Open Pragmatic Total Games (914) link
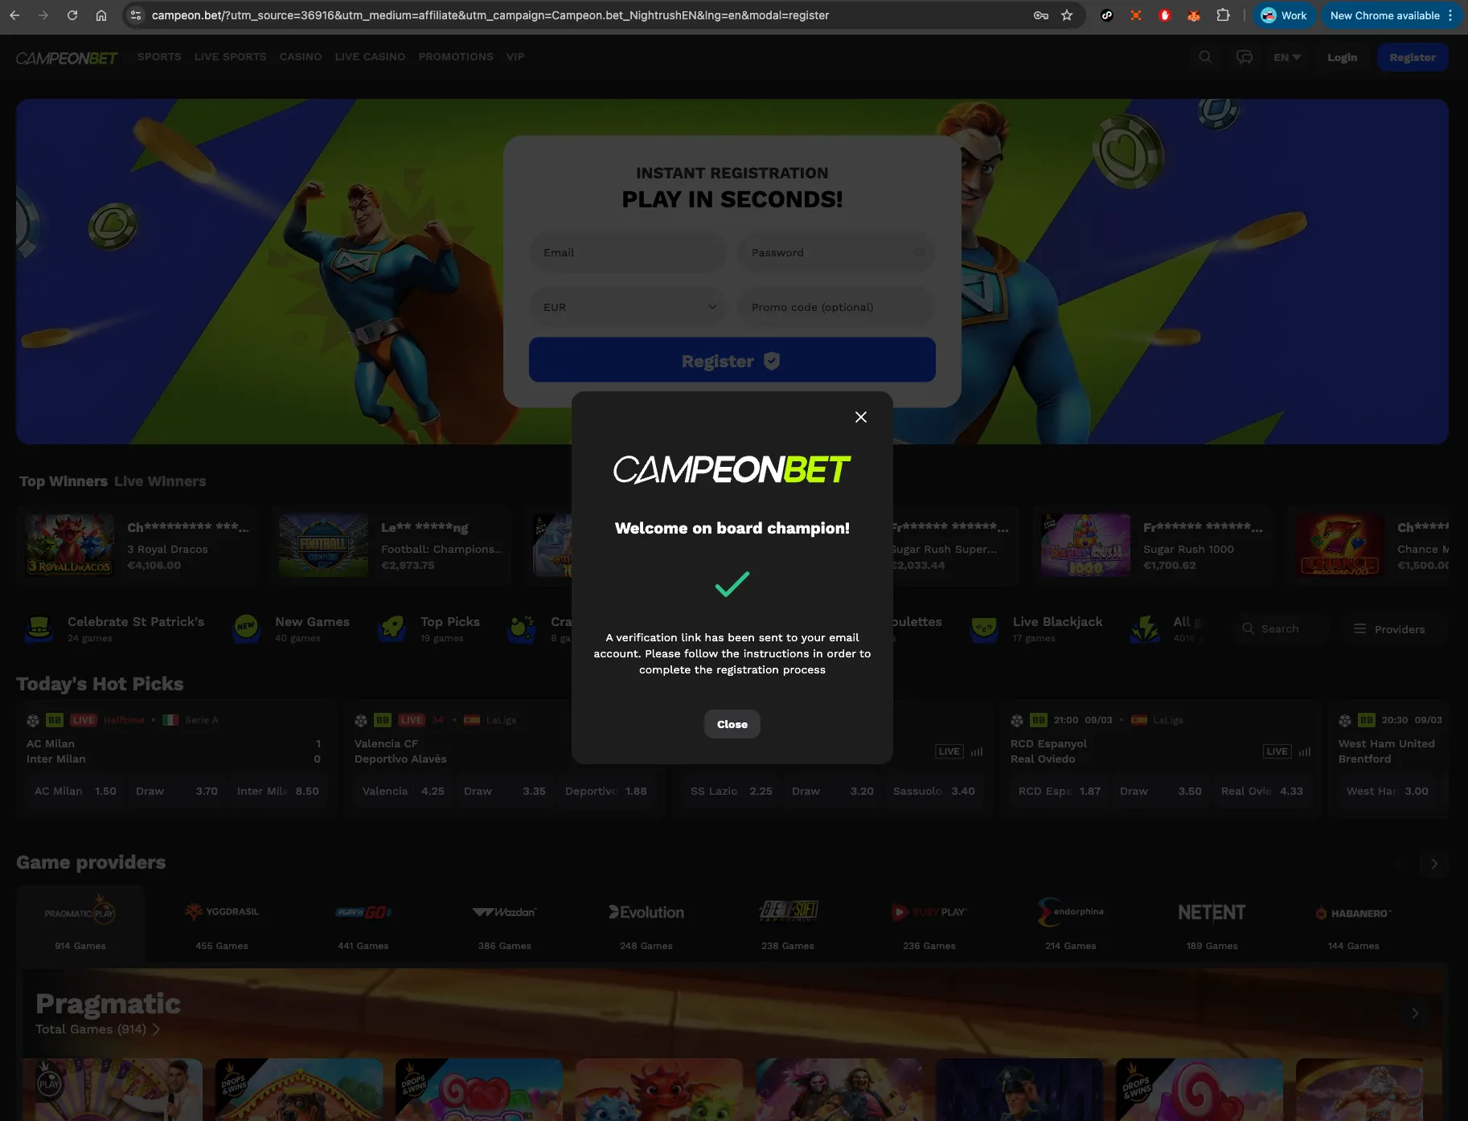 pos(97,1029)
